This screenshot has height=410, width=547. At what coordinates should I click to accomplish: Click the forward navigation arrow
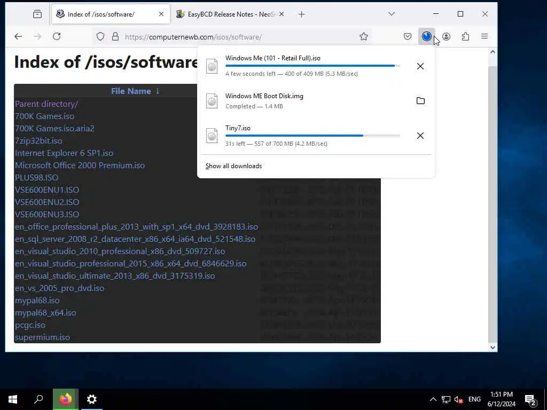pyautogui.click(x=37, y=36)
